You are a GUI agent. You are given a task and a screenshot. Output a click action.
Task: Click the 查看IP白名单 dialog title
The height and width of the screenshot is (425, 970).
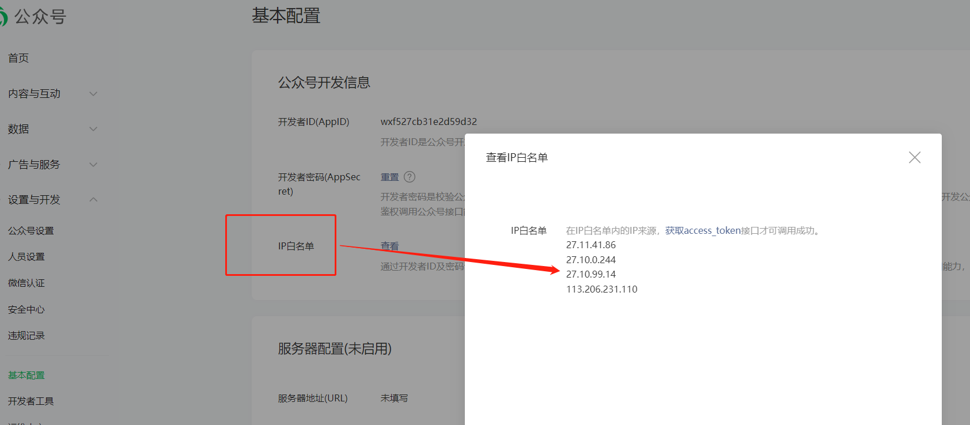pos(517,157)
